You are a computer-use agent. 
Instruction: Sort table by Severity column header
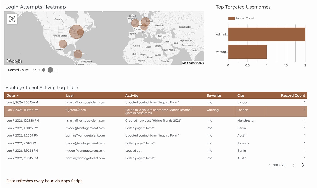point(214,96)
